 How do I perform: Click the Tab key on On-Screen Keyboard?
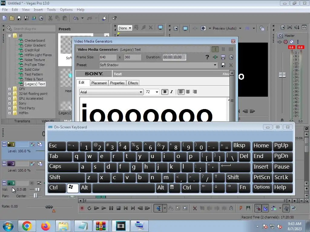coord(60,157)
